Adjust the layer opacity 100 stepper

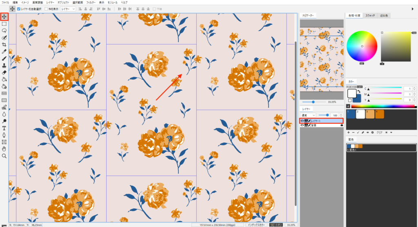341,115
